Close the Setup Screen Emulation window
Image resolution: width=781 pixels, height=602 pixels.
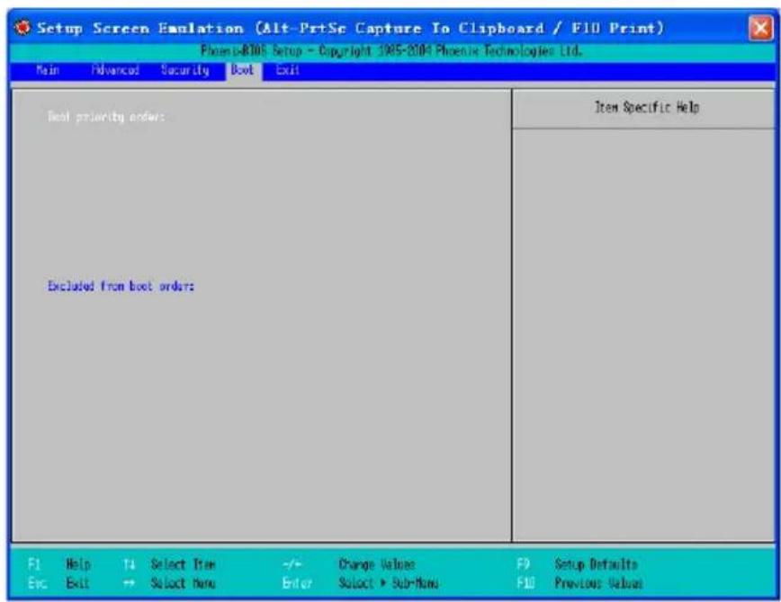761,28
